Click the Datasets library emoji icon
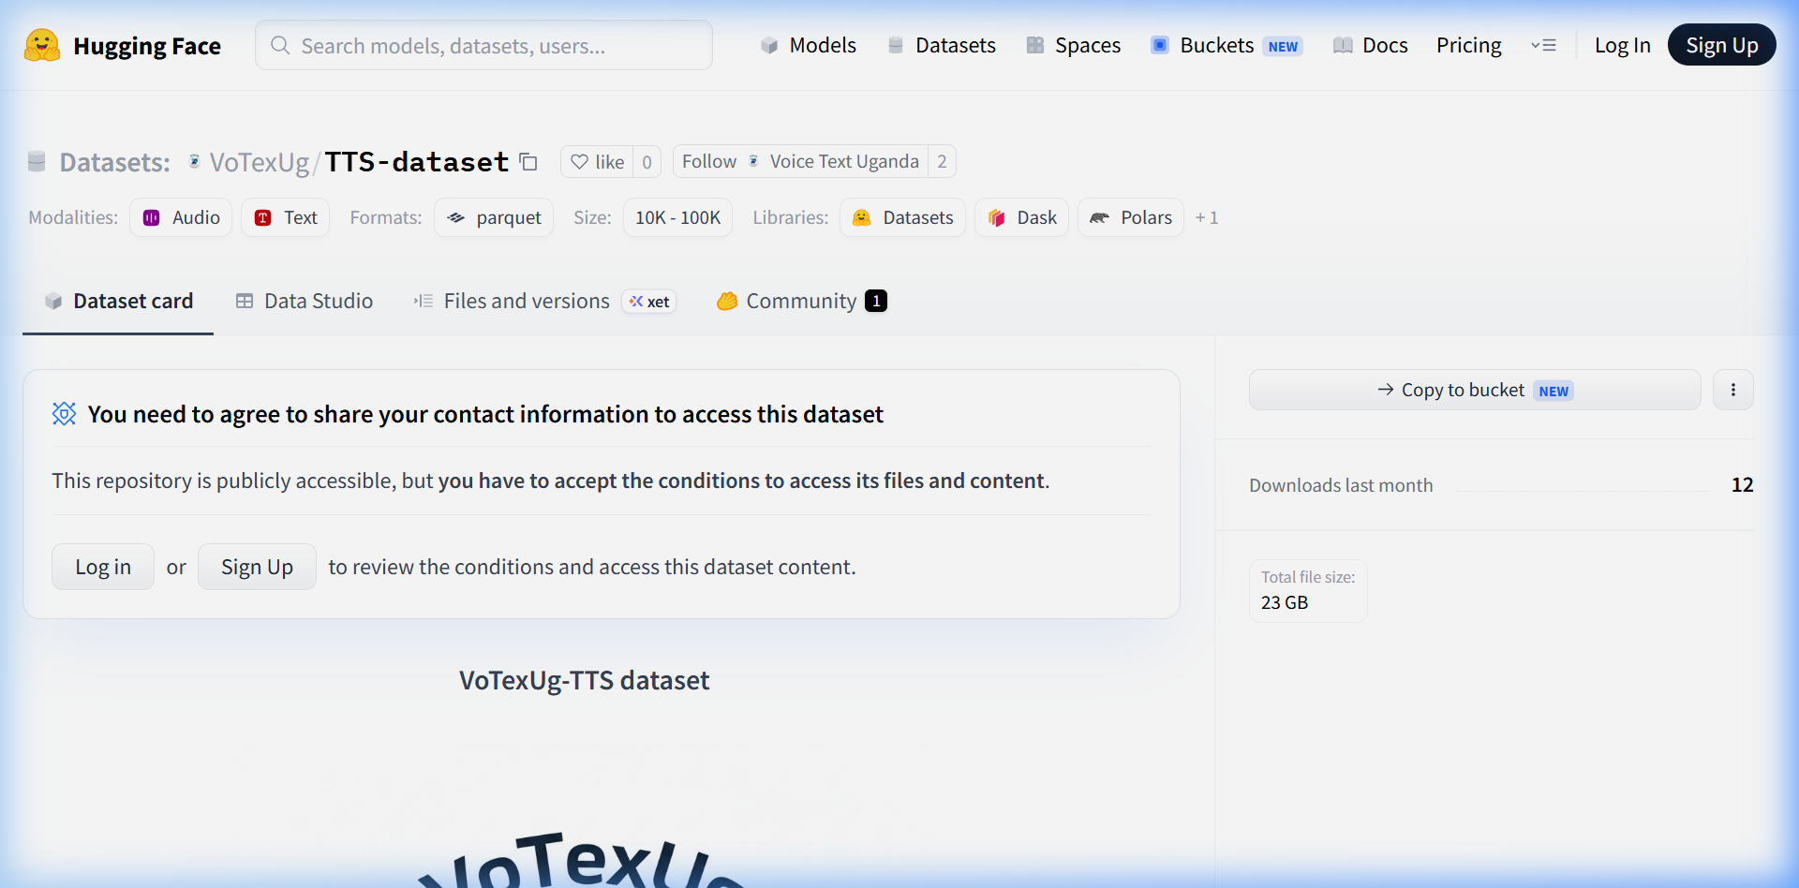Viewport: 1799px width, 888px height. pyautogui.click(x=862, y=218)
